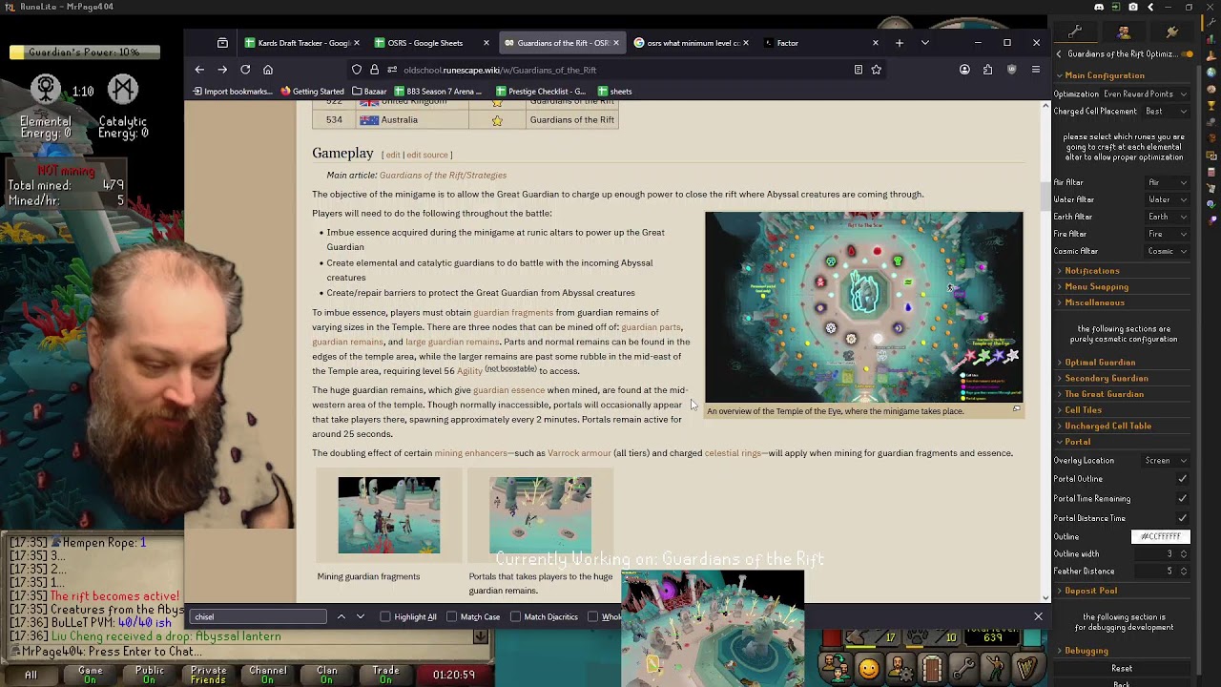1221x687 pixels.
Task: Open Fire Altar rune dropdown
Action: tap(1168, 234)
